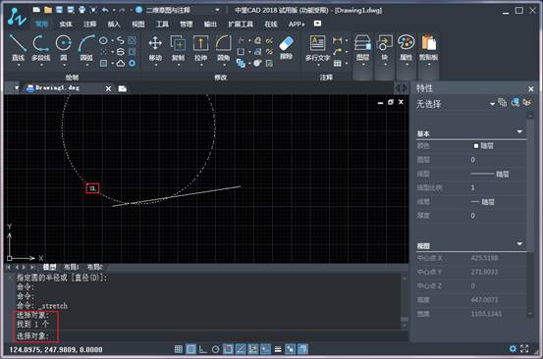Click the command line input field
Screen dimensions: 543x359
tap(208, 335)
